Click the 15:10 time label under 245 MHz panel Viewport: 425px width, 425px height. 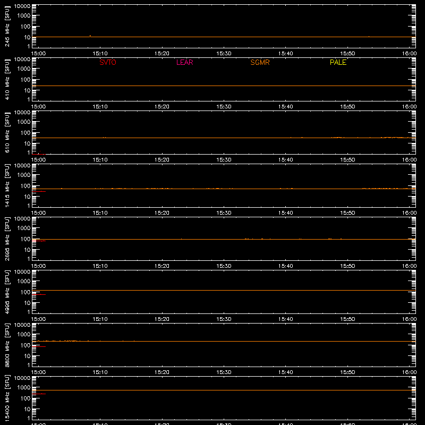tap(100, 54)
